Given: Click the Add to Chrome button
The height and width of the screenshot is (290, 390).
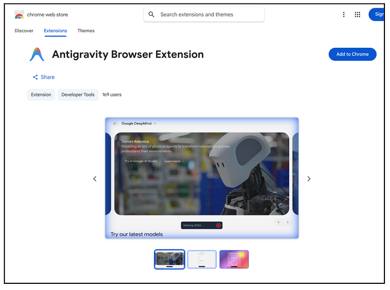Looking at the screenshot, I should pos(352,54).
